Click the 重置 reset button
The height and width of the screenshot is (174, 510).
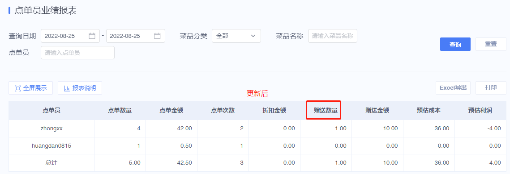491,44
